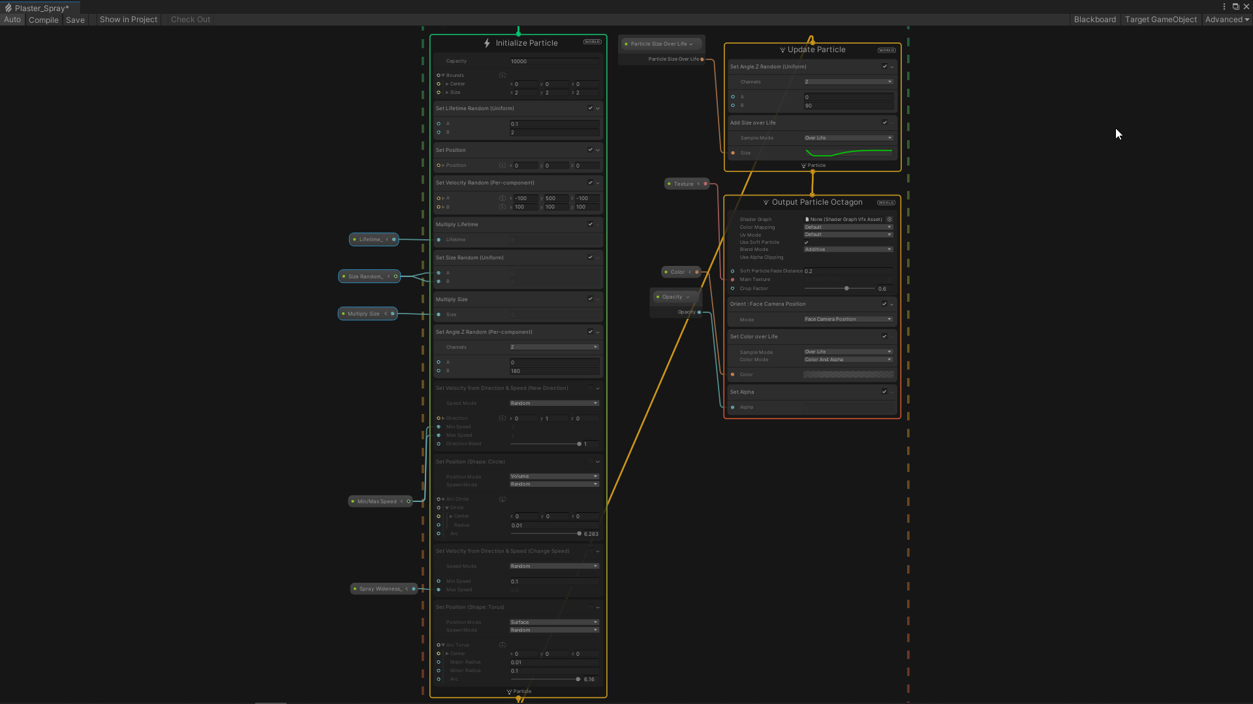
Task: Click the Capacity input field showing 10000
Action: point(553,61)
